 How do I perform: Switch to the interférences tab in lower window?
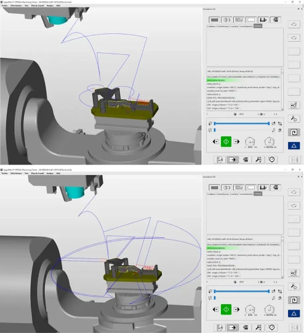223,194
